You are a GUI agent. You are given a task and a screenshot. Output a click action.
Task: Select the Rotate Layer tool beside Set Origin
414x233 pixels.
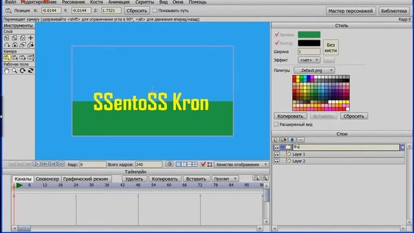(23, 38)
